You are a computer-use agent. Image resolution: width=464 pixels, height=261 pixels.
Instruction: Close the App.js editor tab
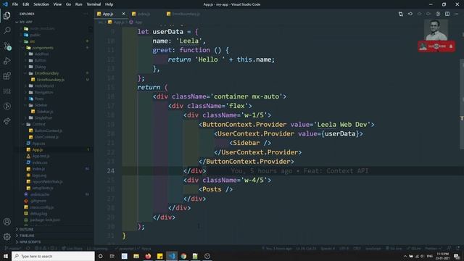[123, 14]
